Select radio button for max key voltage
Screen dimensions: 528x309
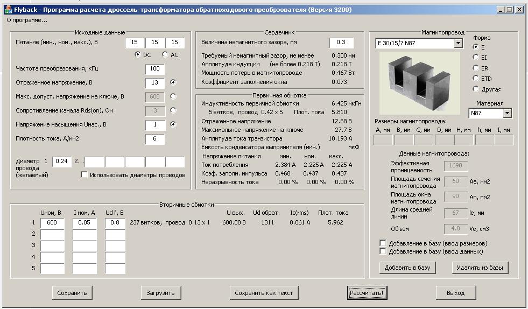(x=173, y=97)
